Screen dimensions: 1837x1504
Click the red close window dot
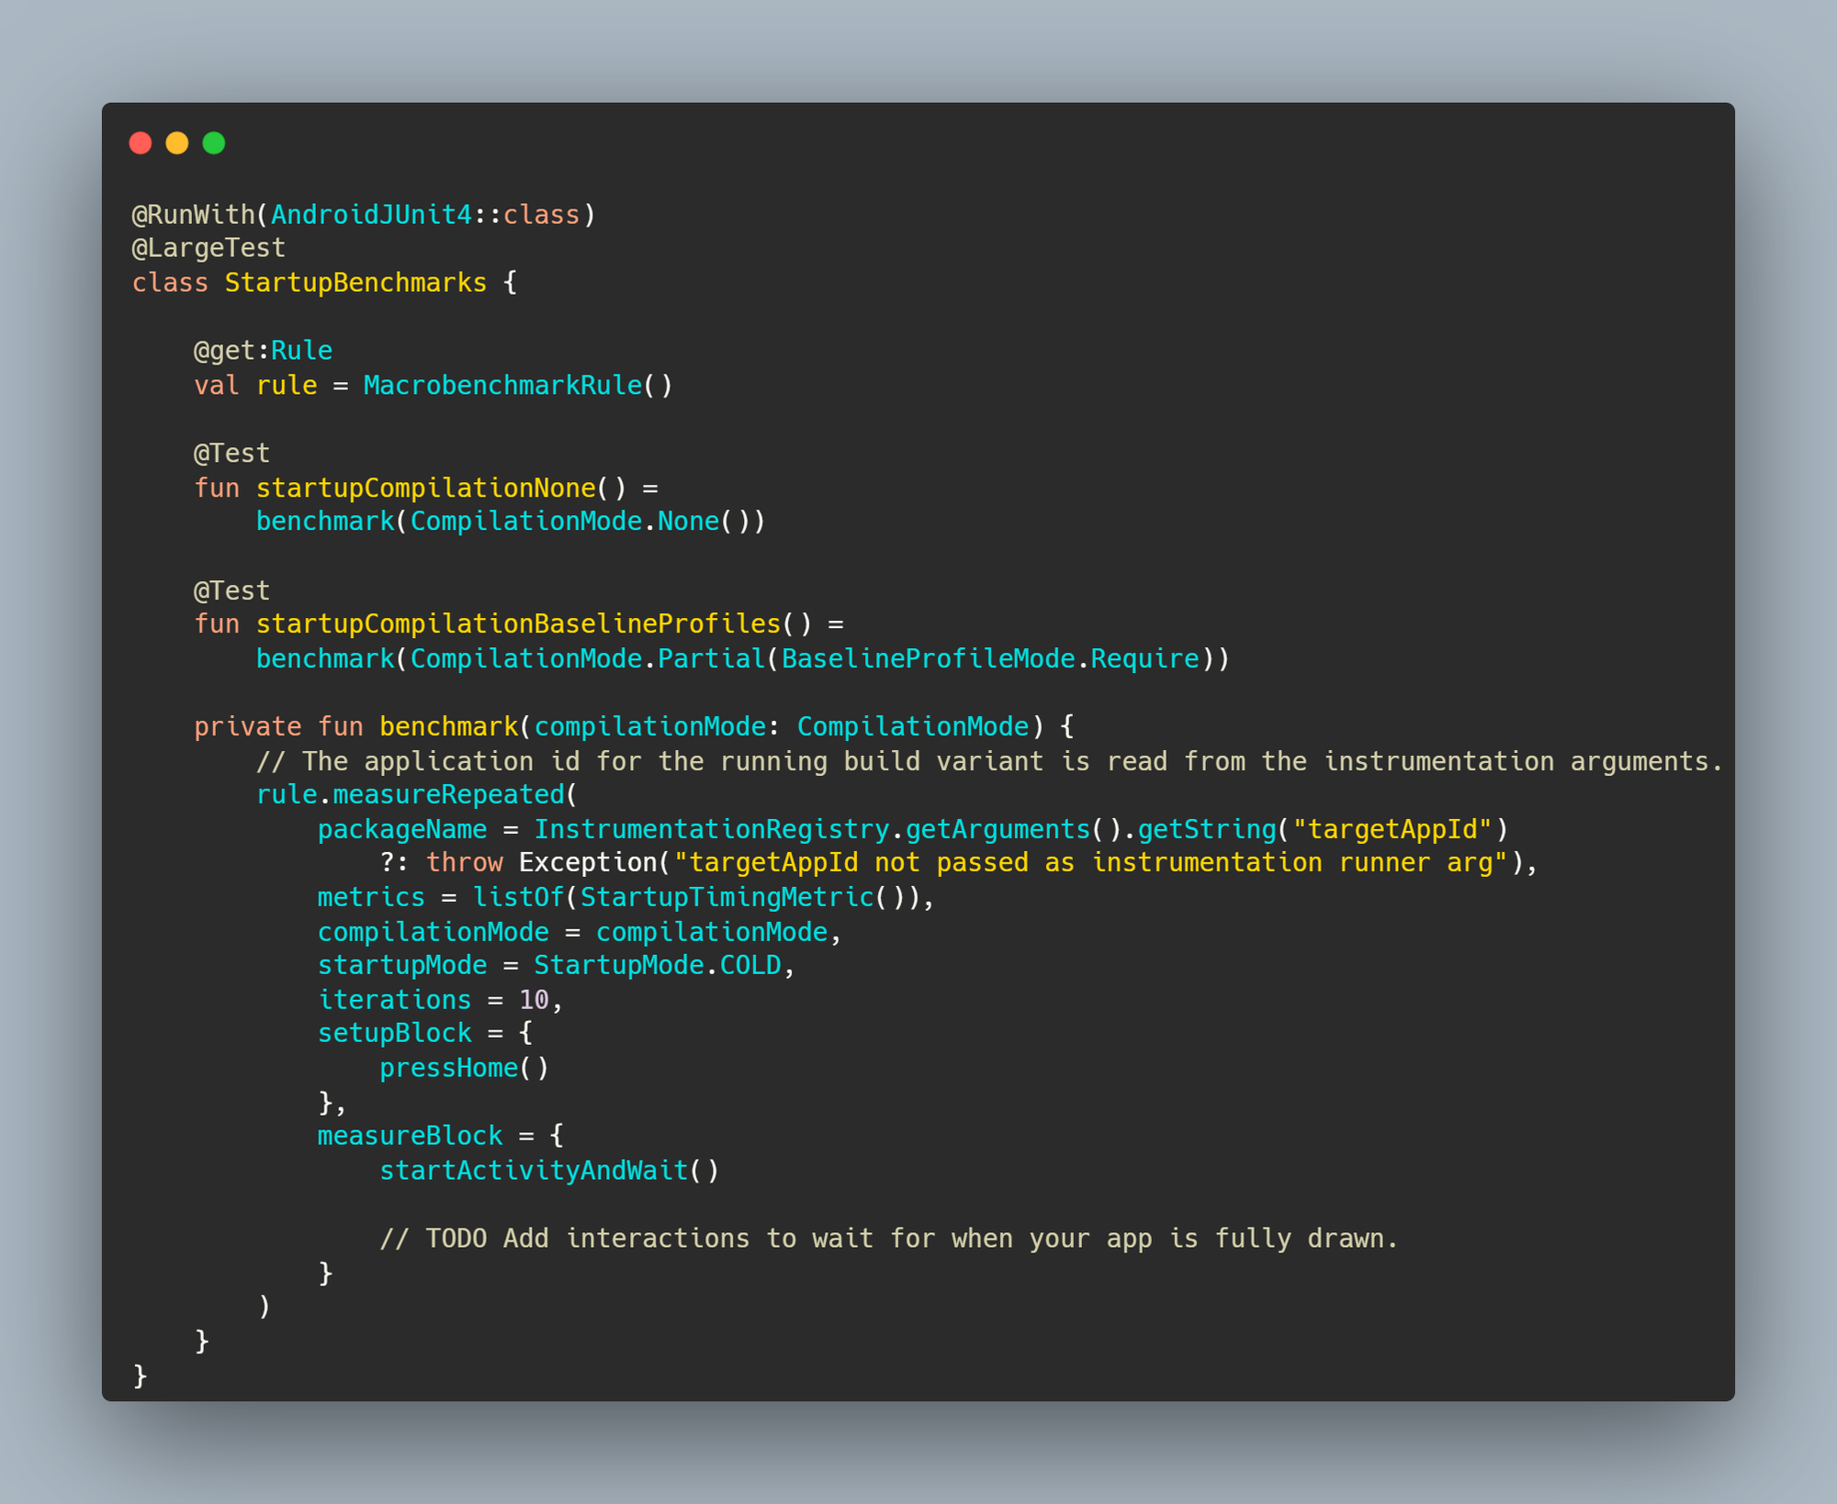141,143
